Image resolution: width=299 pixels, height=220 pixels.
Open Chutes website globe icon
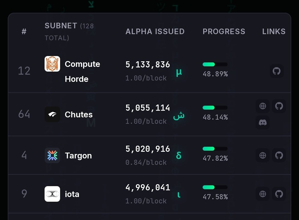click(x=262, y=106)
